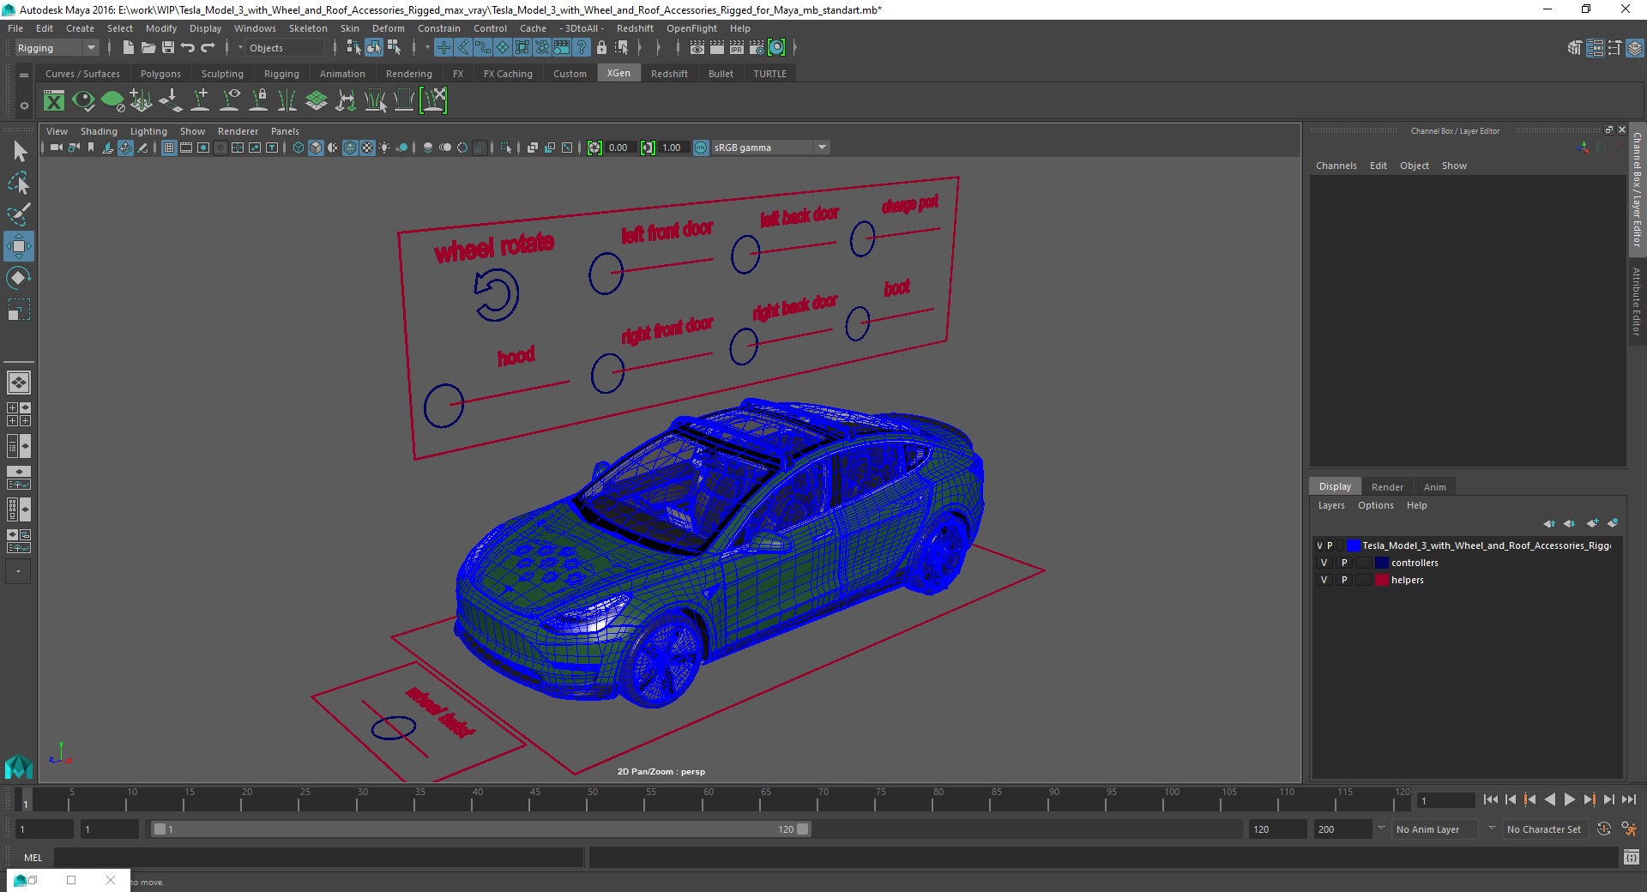Open the shelf tab list menu
Viewport: 1647px width, 892px height.
(24, 75)
